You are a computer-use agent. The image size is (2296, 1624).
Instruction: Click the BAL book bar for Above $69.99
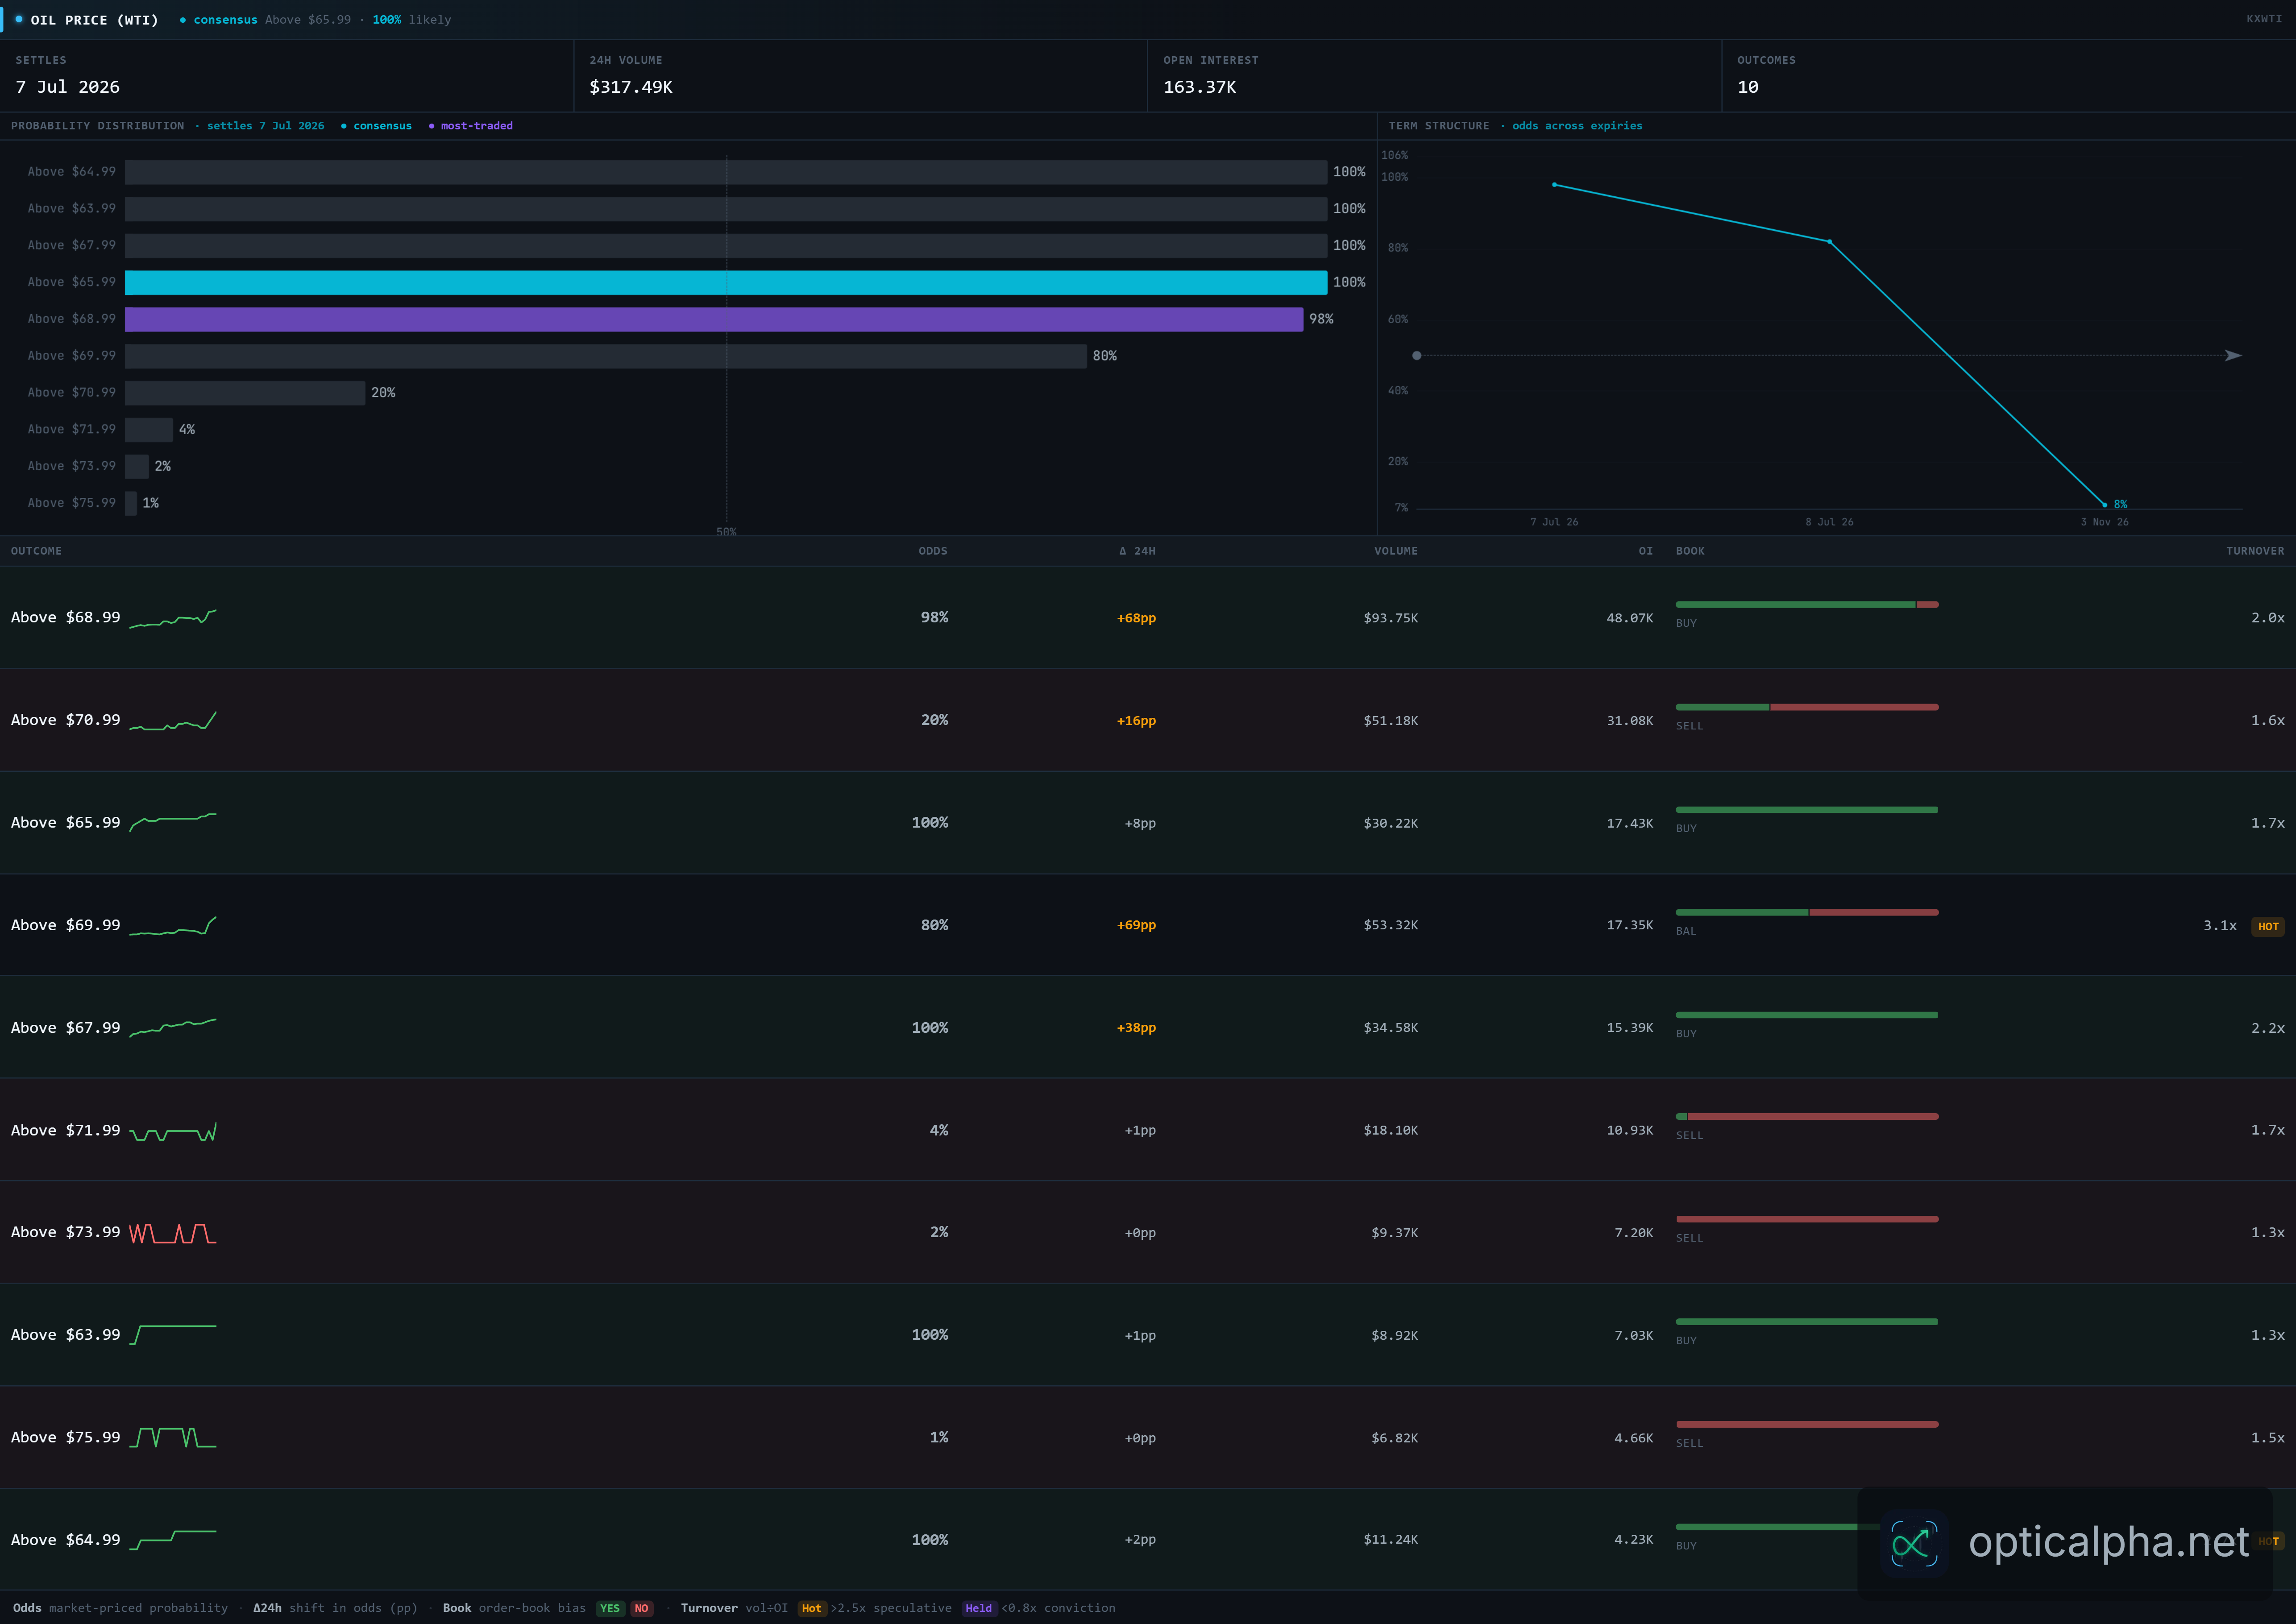(1807, 912)
